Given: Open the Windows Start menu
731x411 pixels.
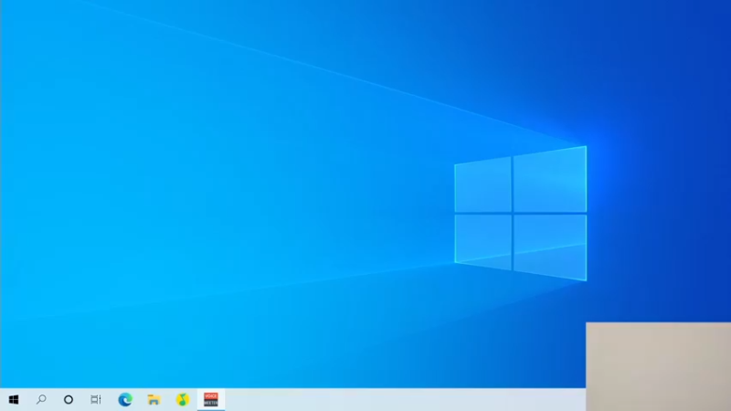Looking at the screenshot, I should (14, 399).
